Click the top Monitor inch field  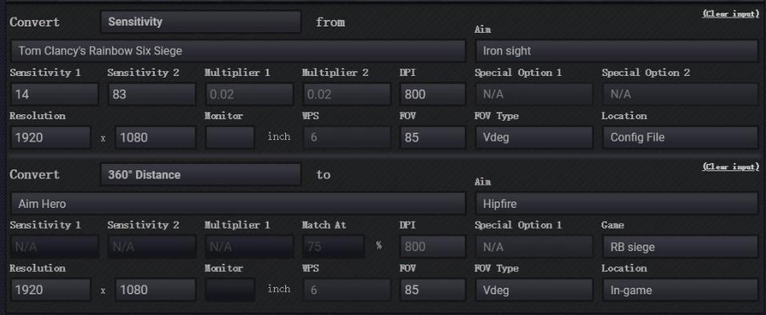coord(230,138)
